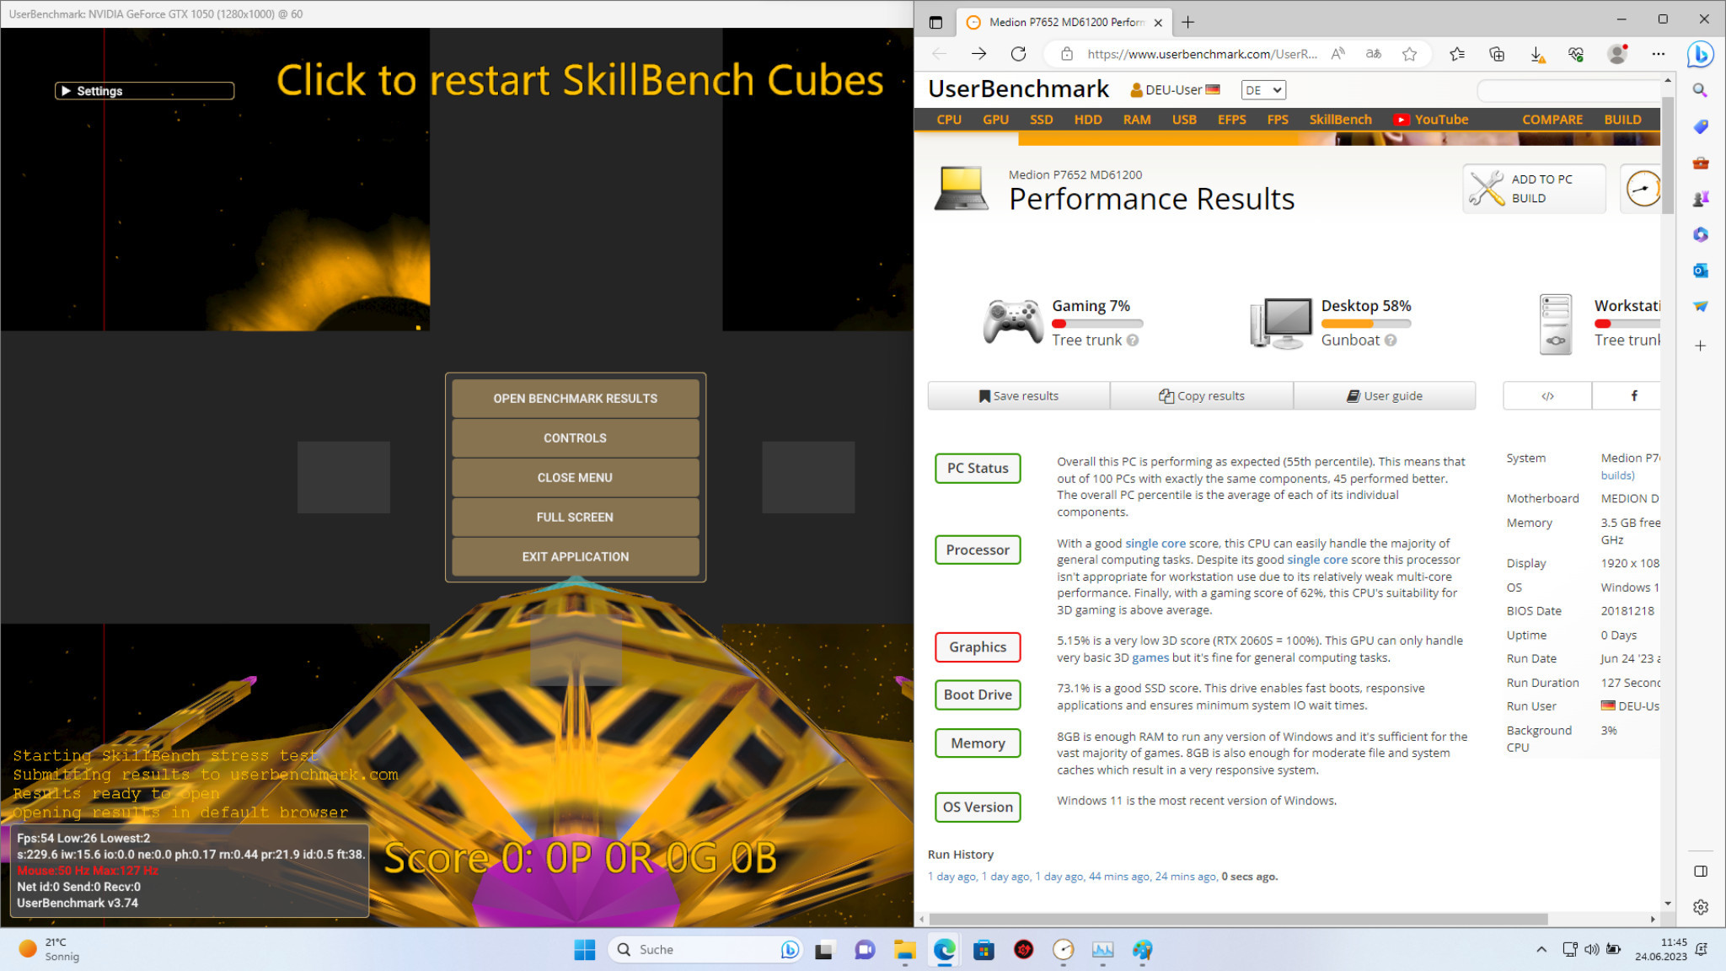This screenshot has height=971, width=1726.
Task: Click OPEN BENCHMARK RESULTS button
Action: [x=575, y=398]
